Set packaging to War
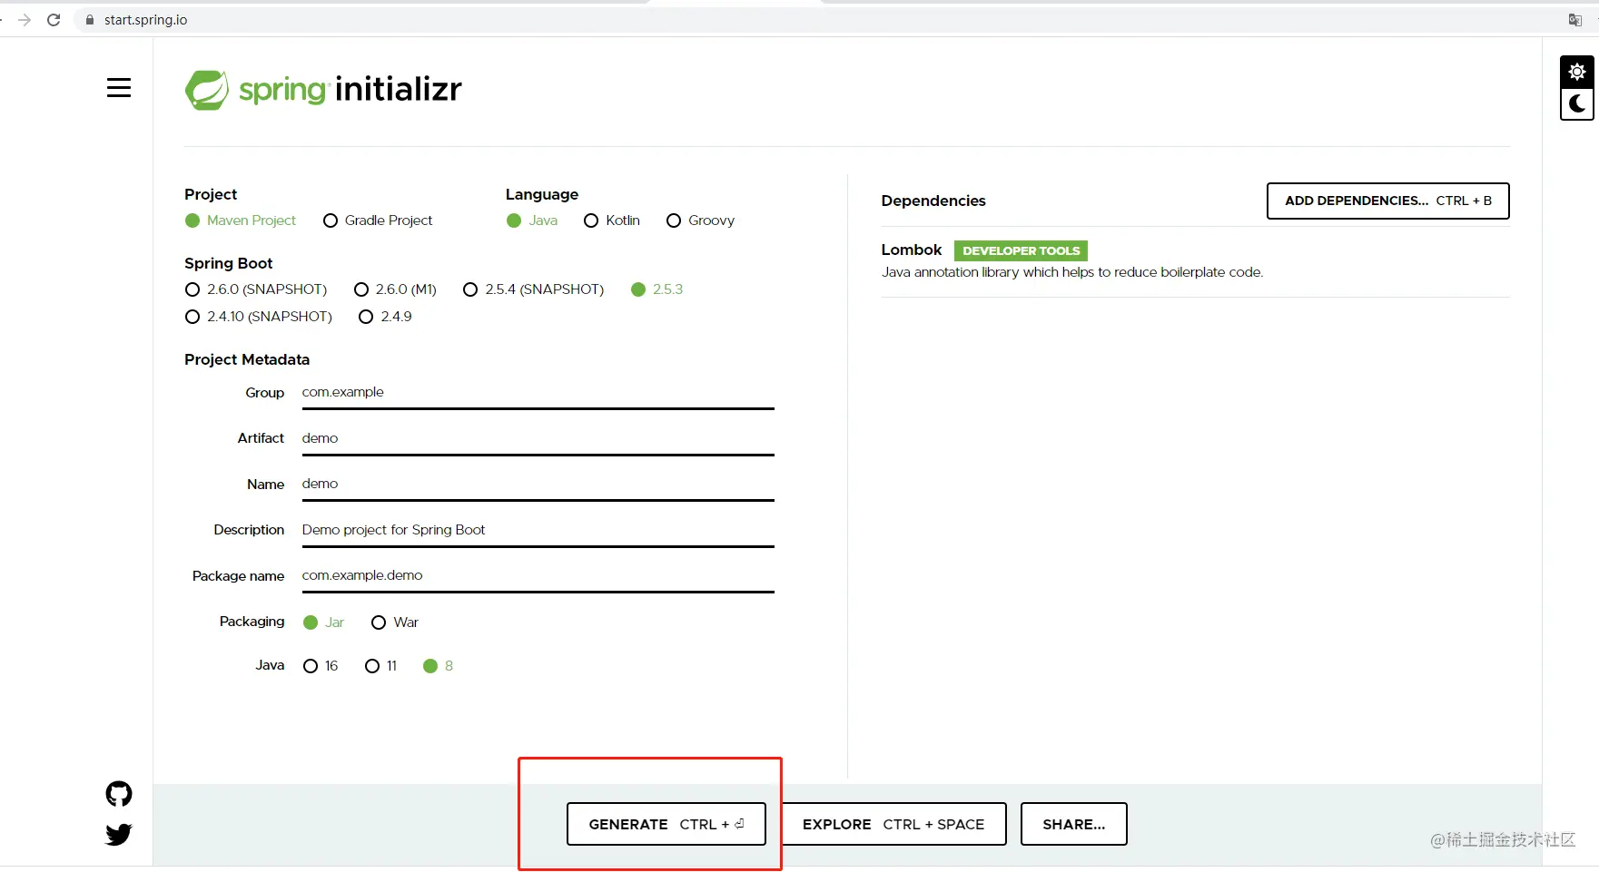 [x=395, y=622]
